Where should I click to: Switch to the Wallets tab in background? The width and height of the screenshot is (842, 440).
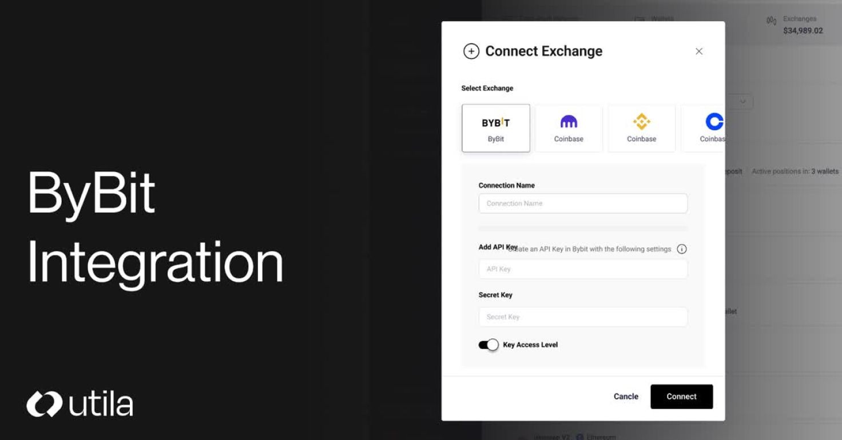[655, 19]
